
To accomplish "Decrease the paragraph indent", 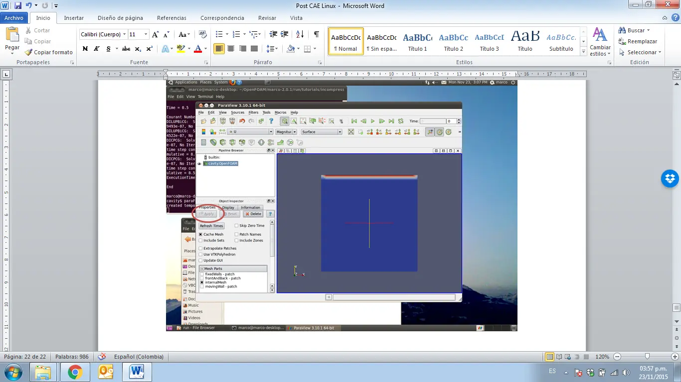I will pyautogui.click(x=273, y=34).
